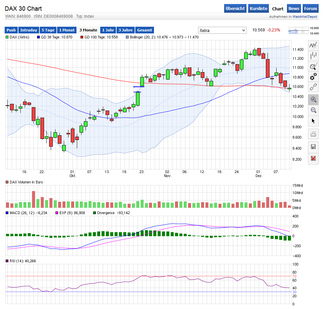Click the -0,23% change value
The height and width of the screenshot is (309, 325).
pyautogui.click(x=274, y=30)
